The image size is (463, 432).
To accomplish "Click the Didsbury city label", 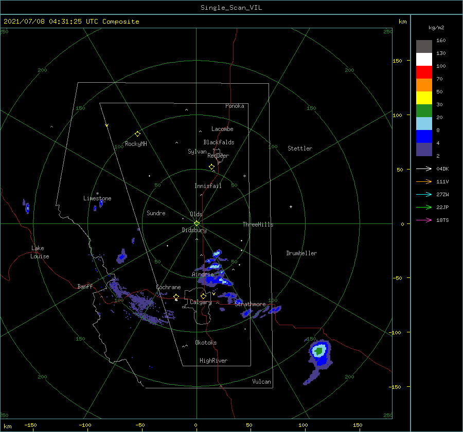I will pos(194,230).
